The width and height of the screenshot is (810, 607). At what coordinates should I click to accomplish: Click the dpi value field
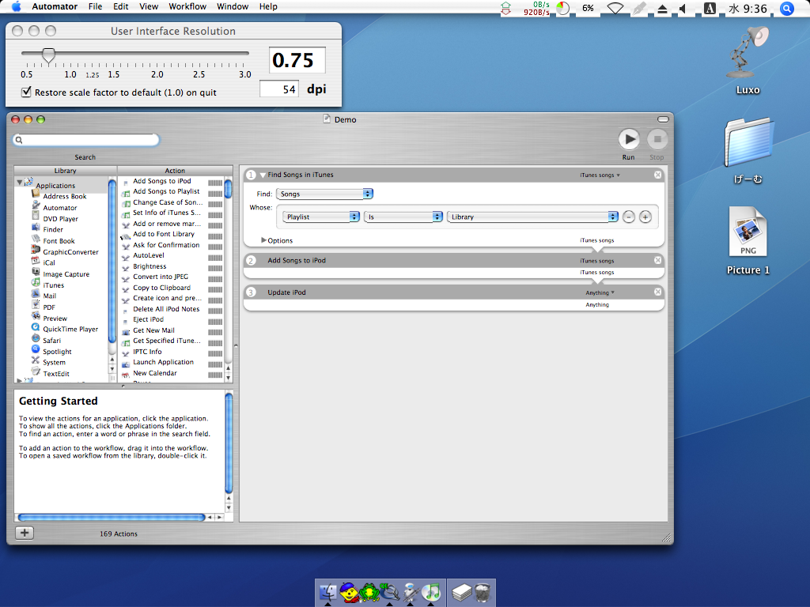point(279,89)
